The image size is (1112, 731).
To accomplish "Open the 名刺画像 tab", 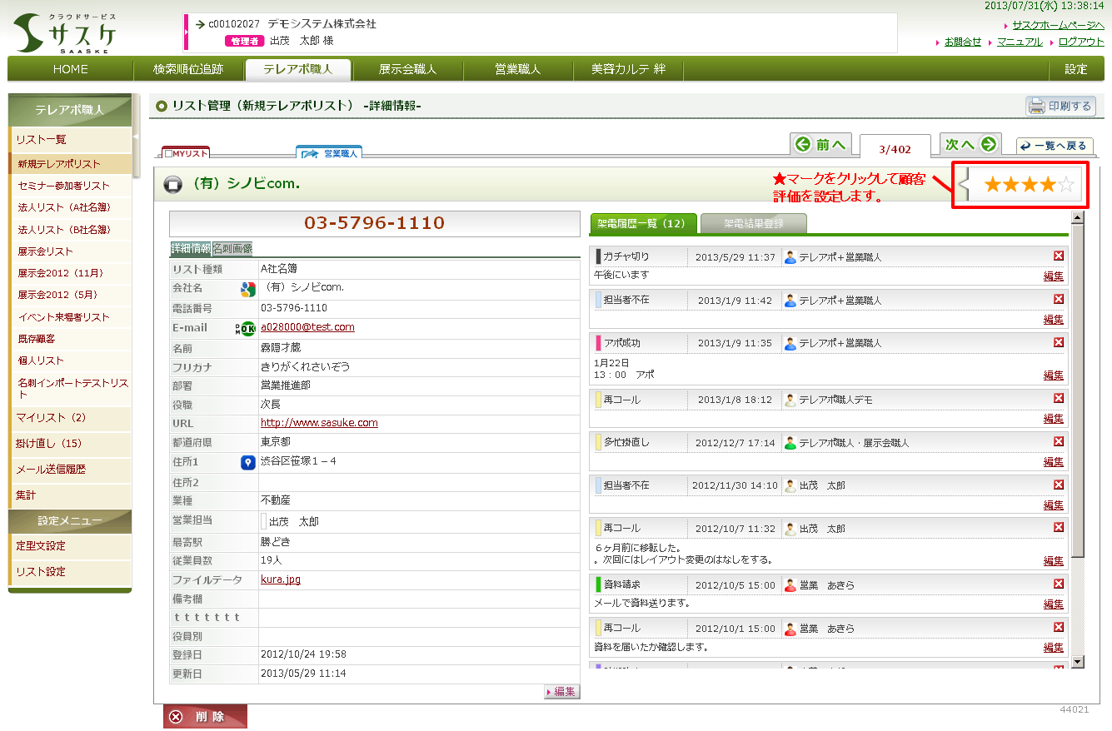I will point(232,249).
